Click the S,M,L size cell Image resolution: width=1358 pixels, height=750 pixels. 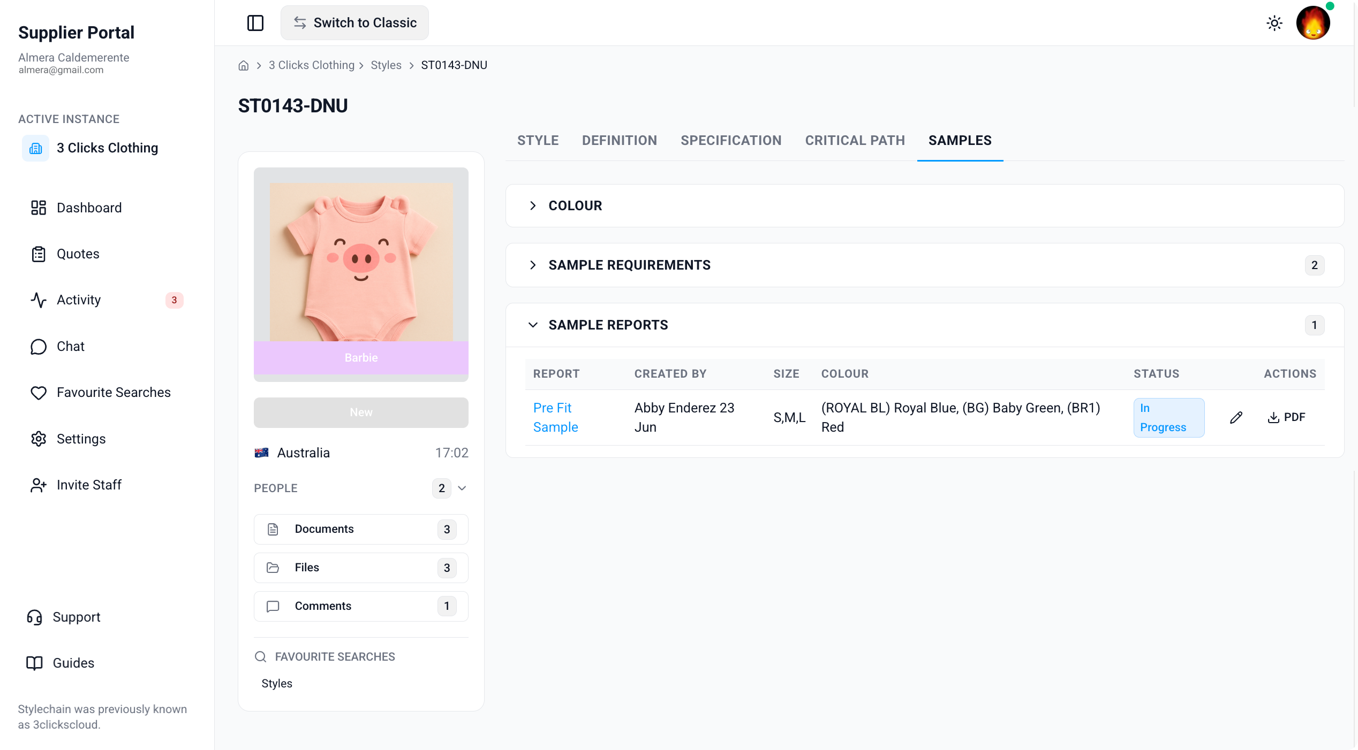pyautogui.click(x=789, y=418)
